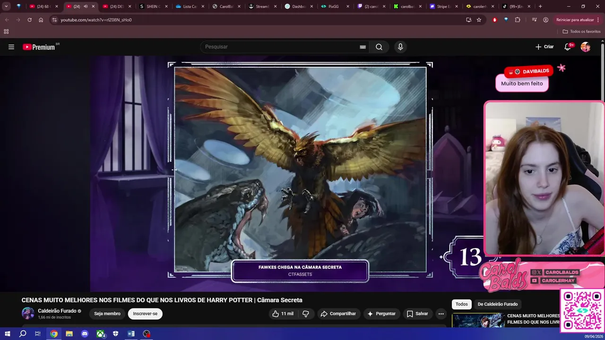Screen dimensions: 605x340
Task: Open the Caldeirão Furado channel link
Action: (x=57, y=311)
